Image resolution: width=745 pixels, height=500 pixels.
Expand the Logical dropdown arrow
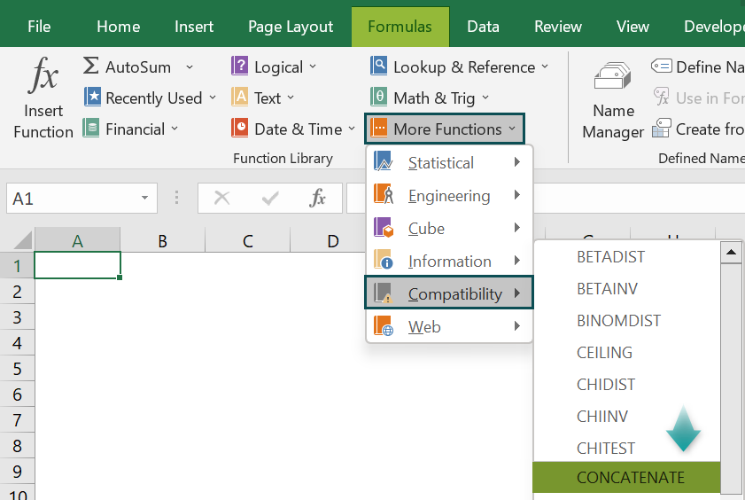click(x=313, y=67)
